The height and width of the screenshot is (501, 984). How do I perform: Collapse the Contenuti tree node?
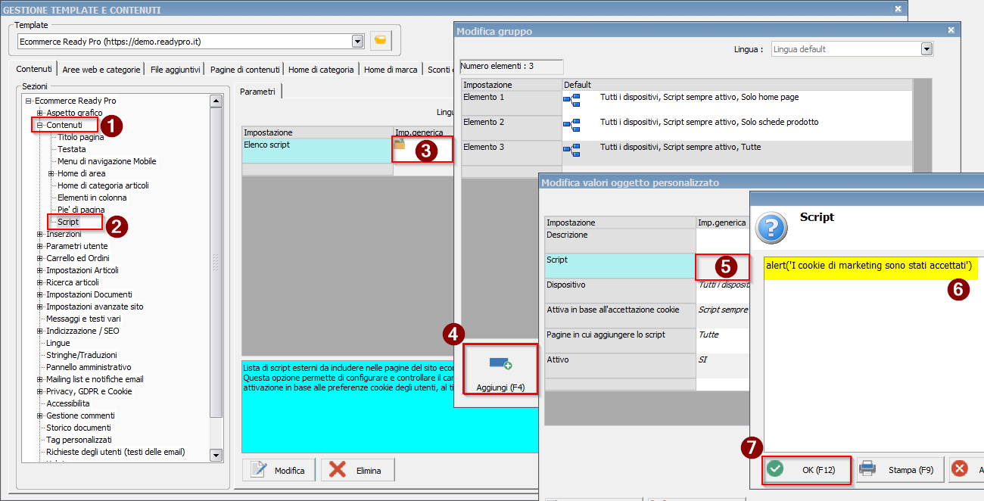40,125
